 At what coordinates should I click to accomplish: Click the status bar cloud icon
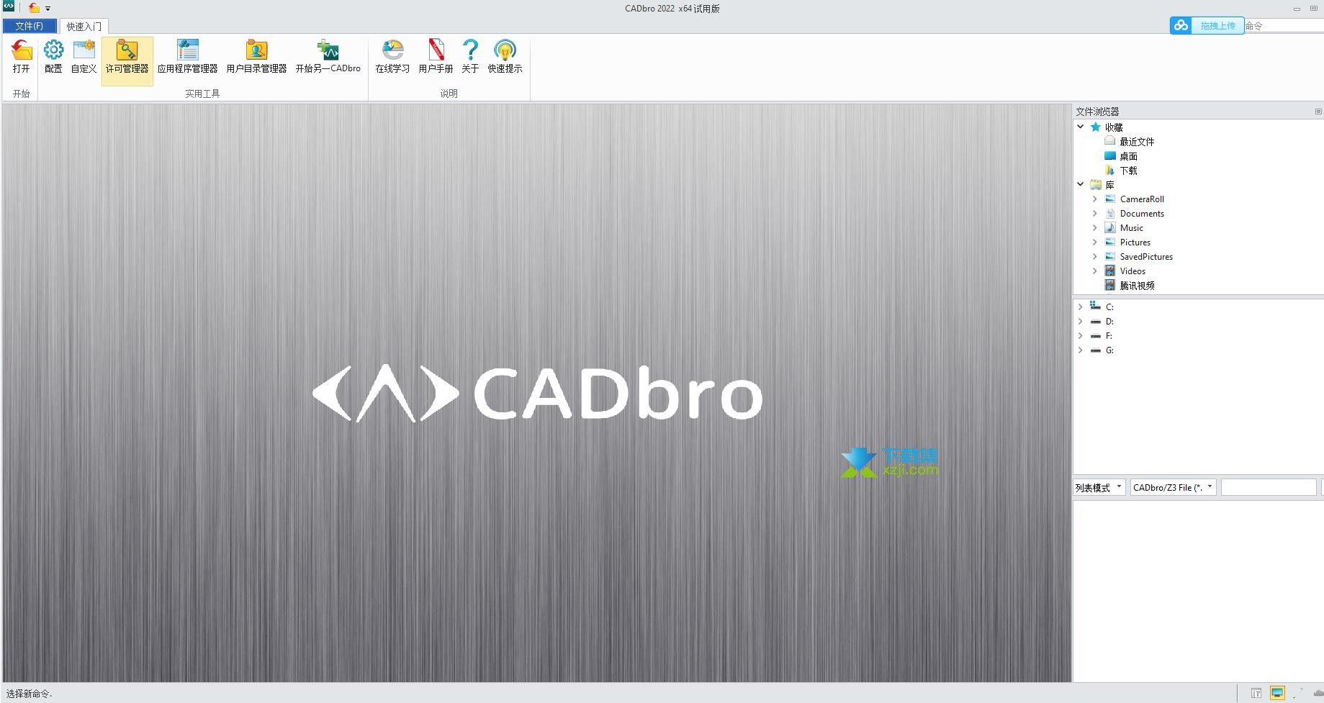1318,694
